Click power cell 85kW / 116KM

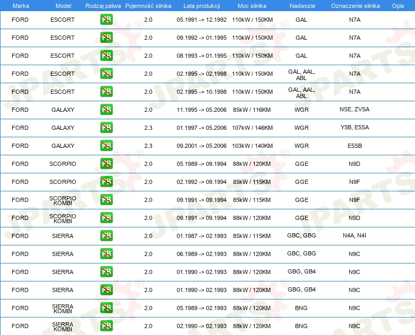click(x=252, y=110)
